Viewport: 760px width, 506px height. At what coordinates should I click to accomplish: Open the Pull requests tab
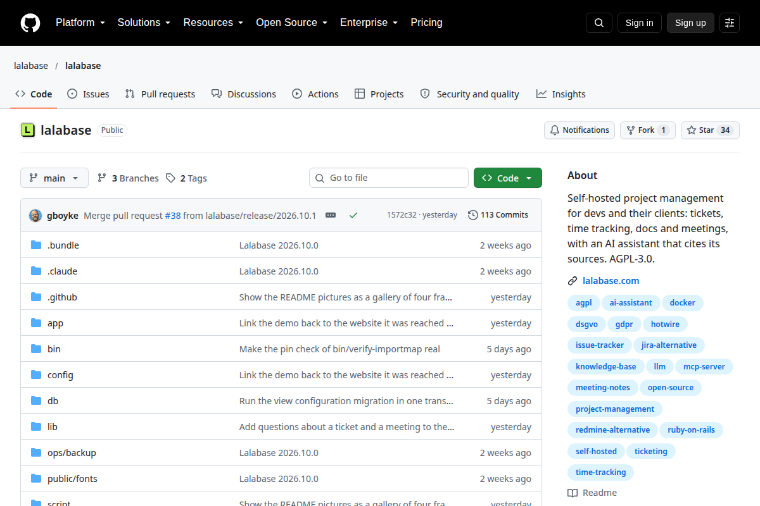[x=160, y=94]
